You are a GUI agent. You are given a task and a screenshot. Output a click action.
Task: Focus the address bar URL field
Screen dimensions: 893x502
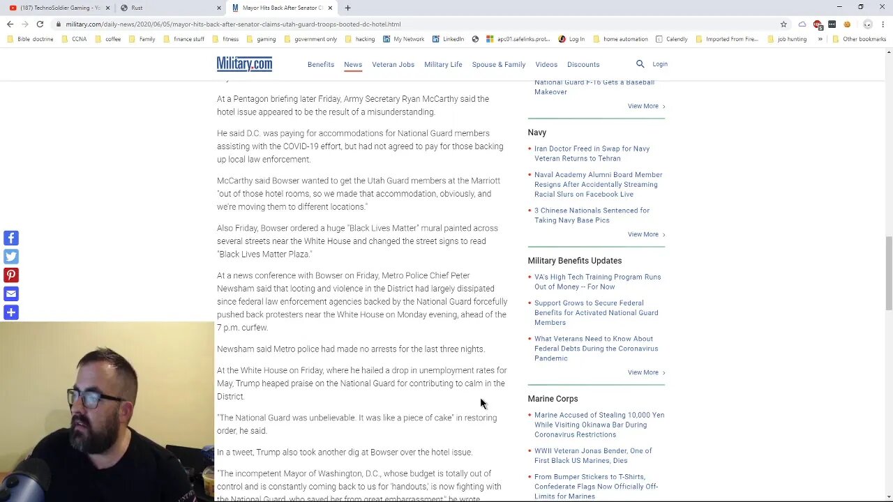click(419, 24)
